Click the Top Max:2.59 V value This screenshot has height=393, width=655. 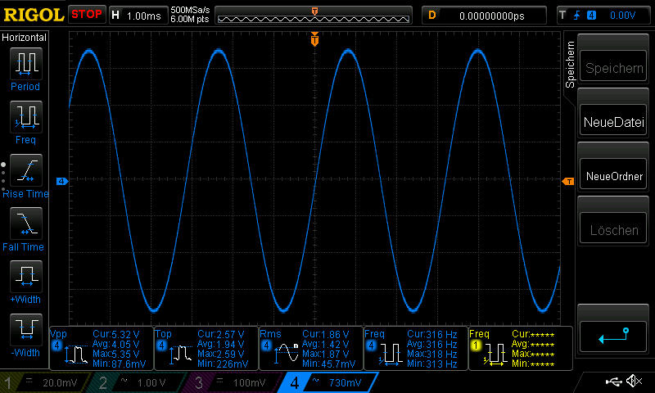(221, 355)
